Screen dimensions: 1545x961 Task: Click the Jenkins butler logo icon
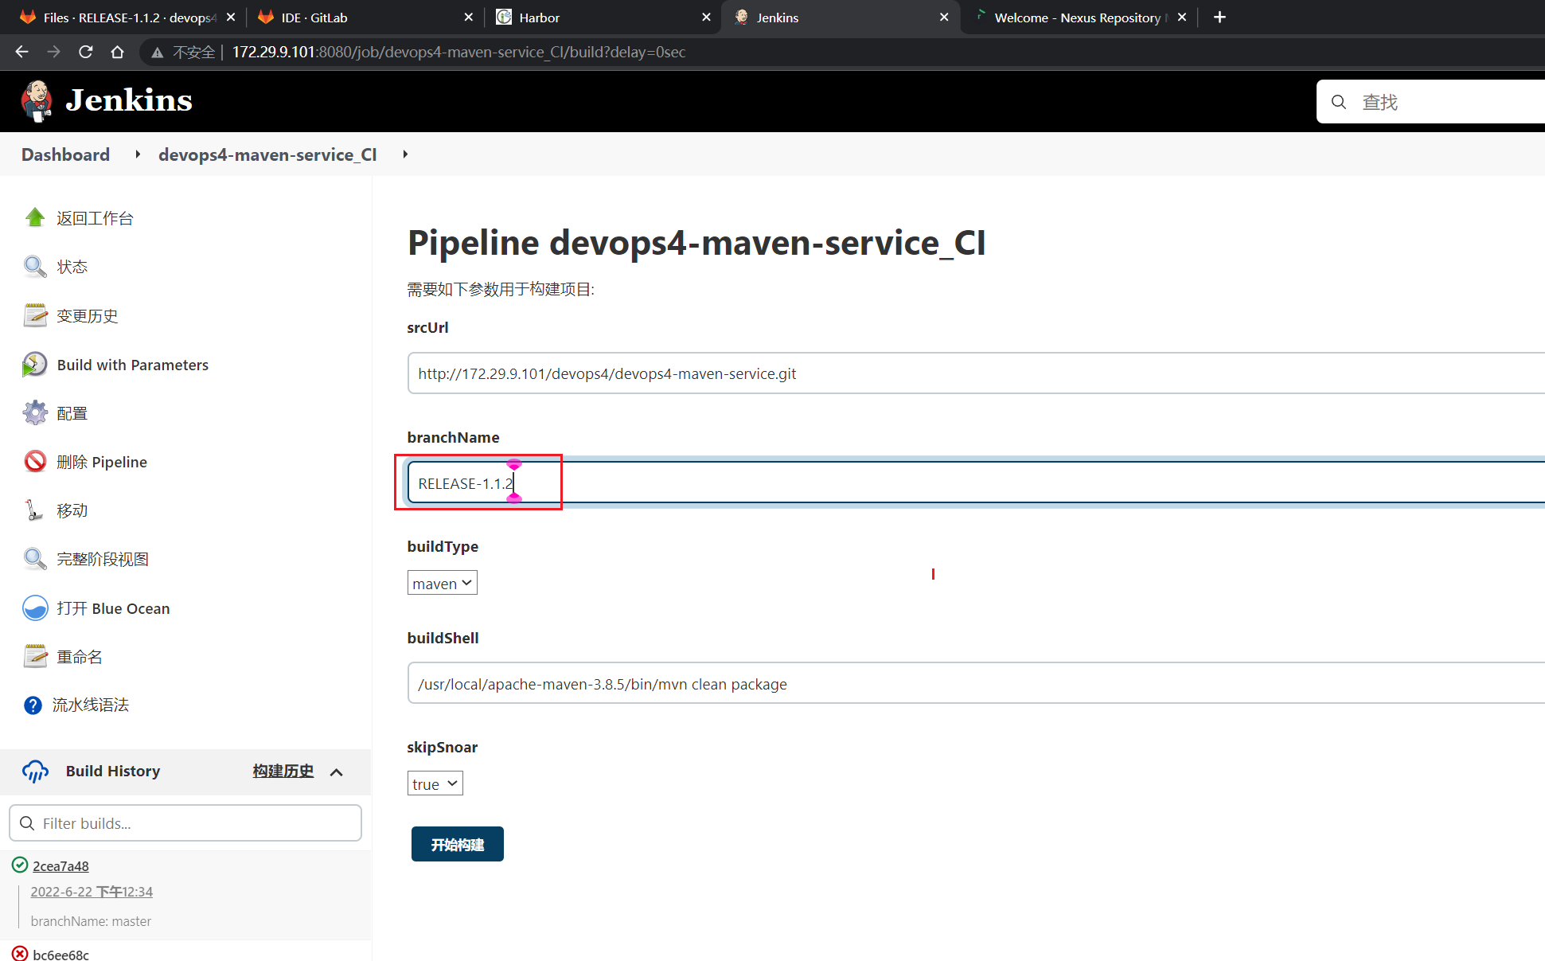pyautogui.click(x=37, y=100)
